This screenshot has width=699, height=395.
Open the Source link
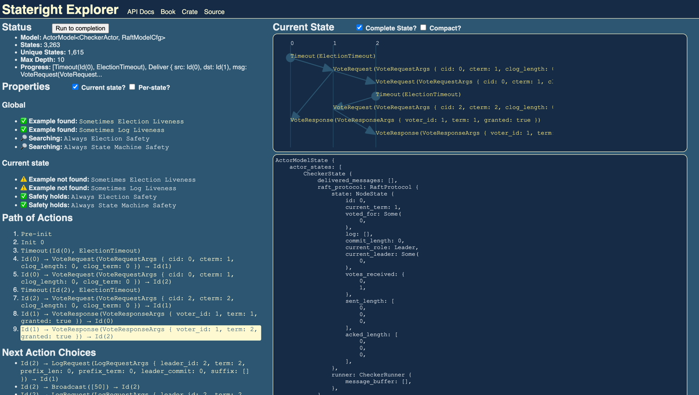[214, 12]
